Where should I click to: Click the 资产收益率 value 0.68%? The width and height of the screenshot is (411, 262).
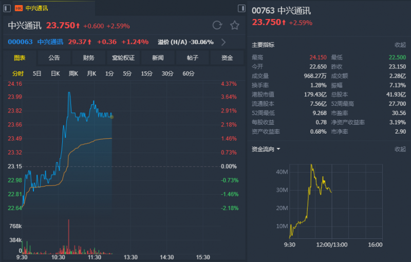point(319,132)
